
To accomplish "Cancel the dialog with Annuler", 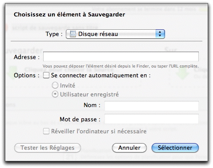I will [129, 148].
